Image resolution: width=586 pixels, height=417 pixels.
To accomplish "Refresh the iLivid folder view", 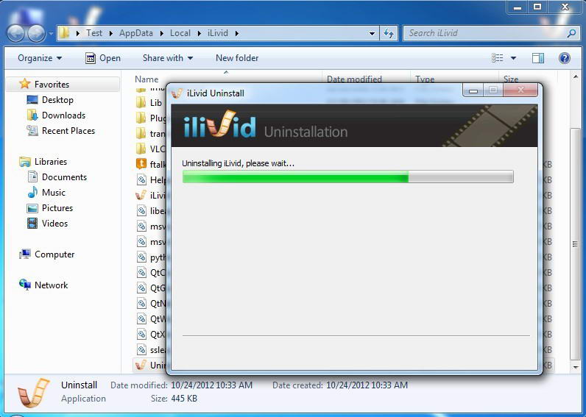I will coord(389,33).
